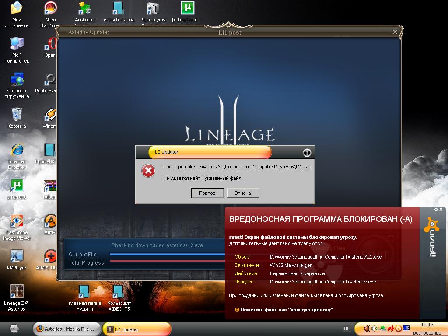Open главная папка музыки shortcut
448x336 pixels.
coord(85,297)
